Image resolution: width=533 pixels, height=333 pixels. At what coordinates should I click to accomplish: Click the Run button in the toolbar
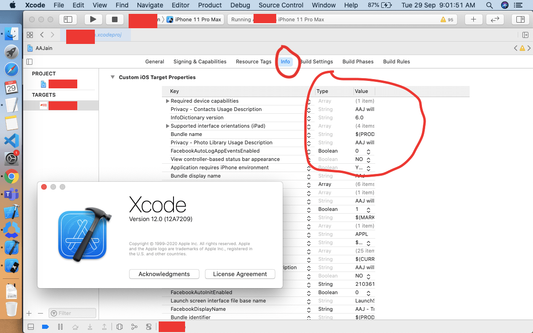(x=93, y=19)
